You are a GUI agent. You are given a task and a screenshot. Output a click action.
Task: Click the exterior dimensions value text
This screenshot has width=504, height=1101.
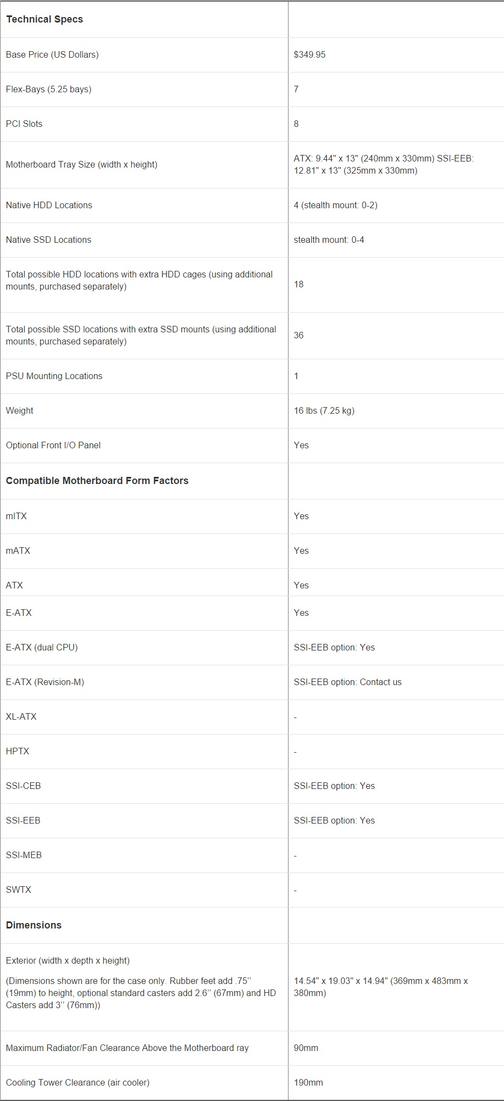pos(380,987)
